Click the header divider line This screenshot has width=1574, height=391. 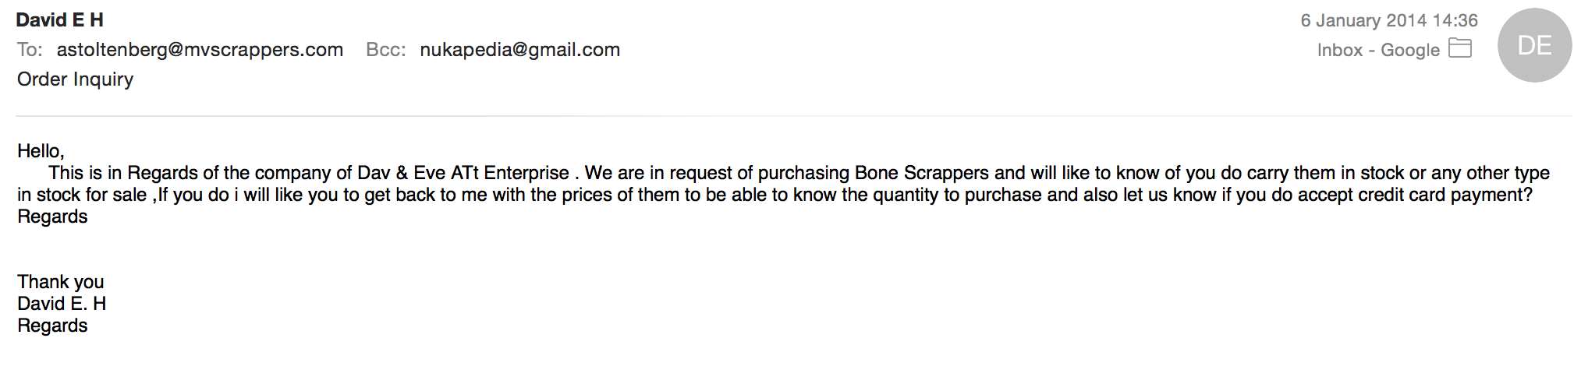click(x=794, y=116)
